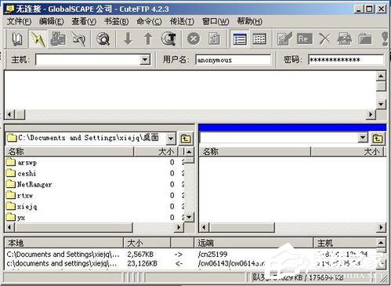
Task: Click the stop transfer X icon
Action: point(194,39)
